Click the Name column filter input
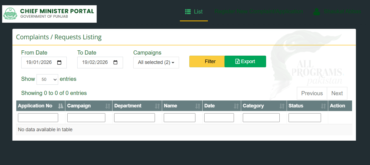The image size is (370, 165). click(179, 117)
